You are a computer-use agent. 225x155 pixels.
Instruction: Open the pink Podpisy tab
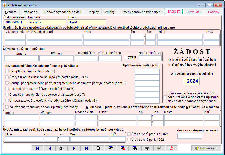214,12
